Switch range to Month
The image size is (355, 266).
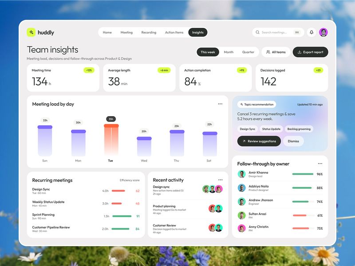point(229,52)
